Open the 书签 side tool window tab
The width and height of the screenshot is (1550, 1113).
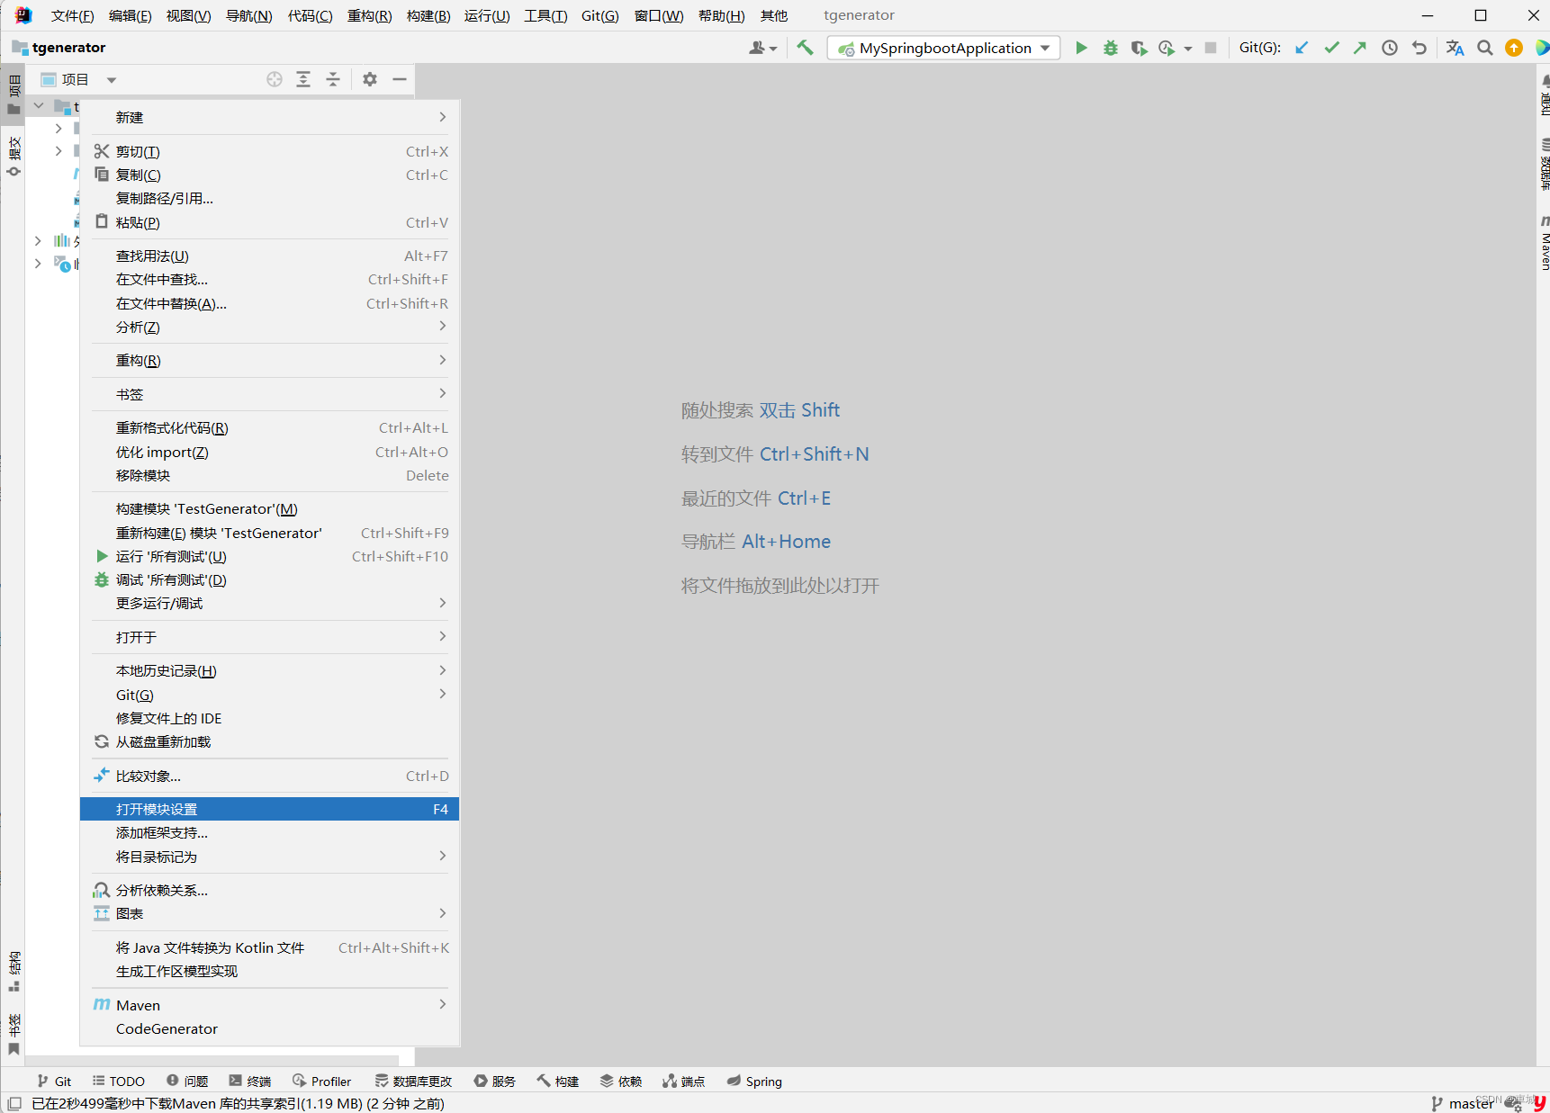coord(14,1034)
